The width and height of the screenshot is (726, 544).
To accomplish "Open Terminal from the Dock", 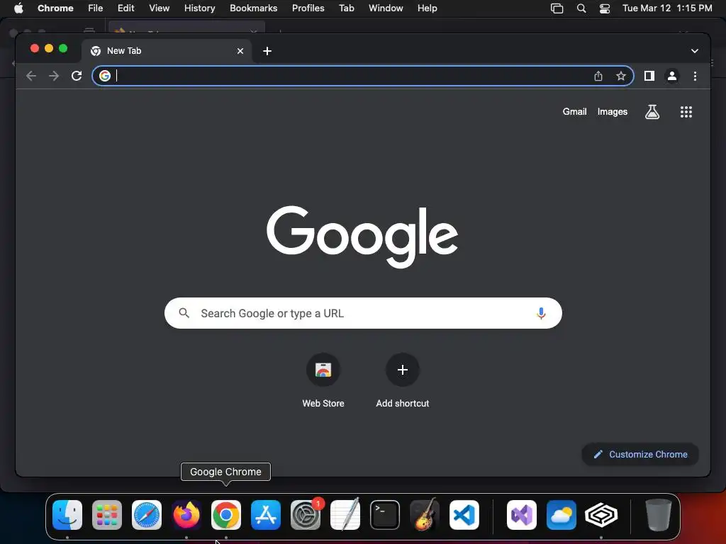I will click(385, 514).
